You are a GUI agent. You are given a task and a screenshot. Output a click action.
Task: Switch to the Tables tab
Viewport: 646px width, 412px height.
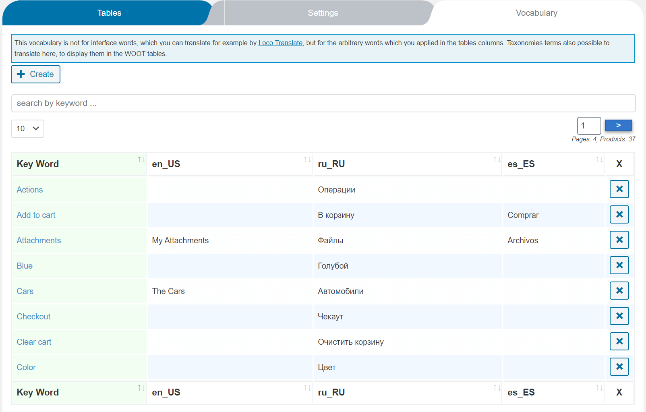[x=109, y=13]
